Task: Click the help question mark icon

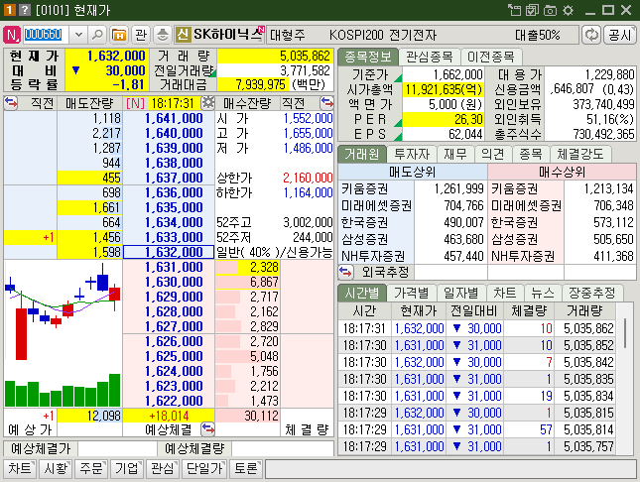Action: [x=25, y=10]
